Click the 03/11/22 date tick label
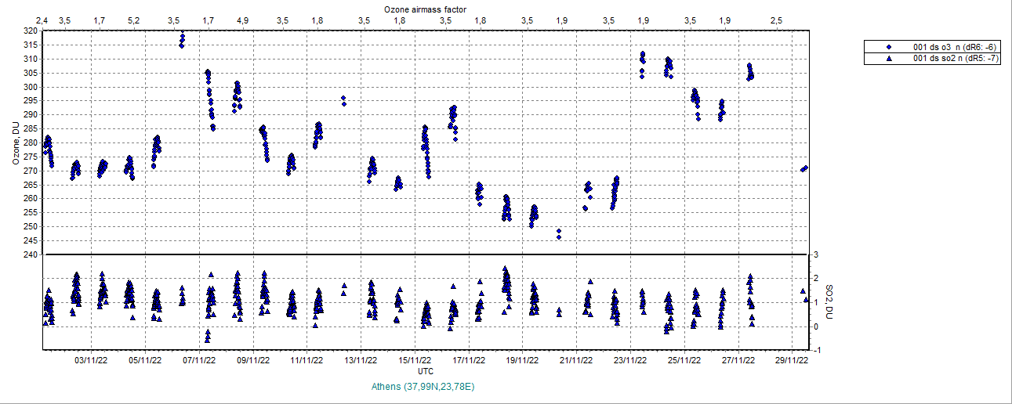This screenshot has width=1012, height=404. click(x=91, y=360)
